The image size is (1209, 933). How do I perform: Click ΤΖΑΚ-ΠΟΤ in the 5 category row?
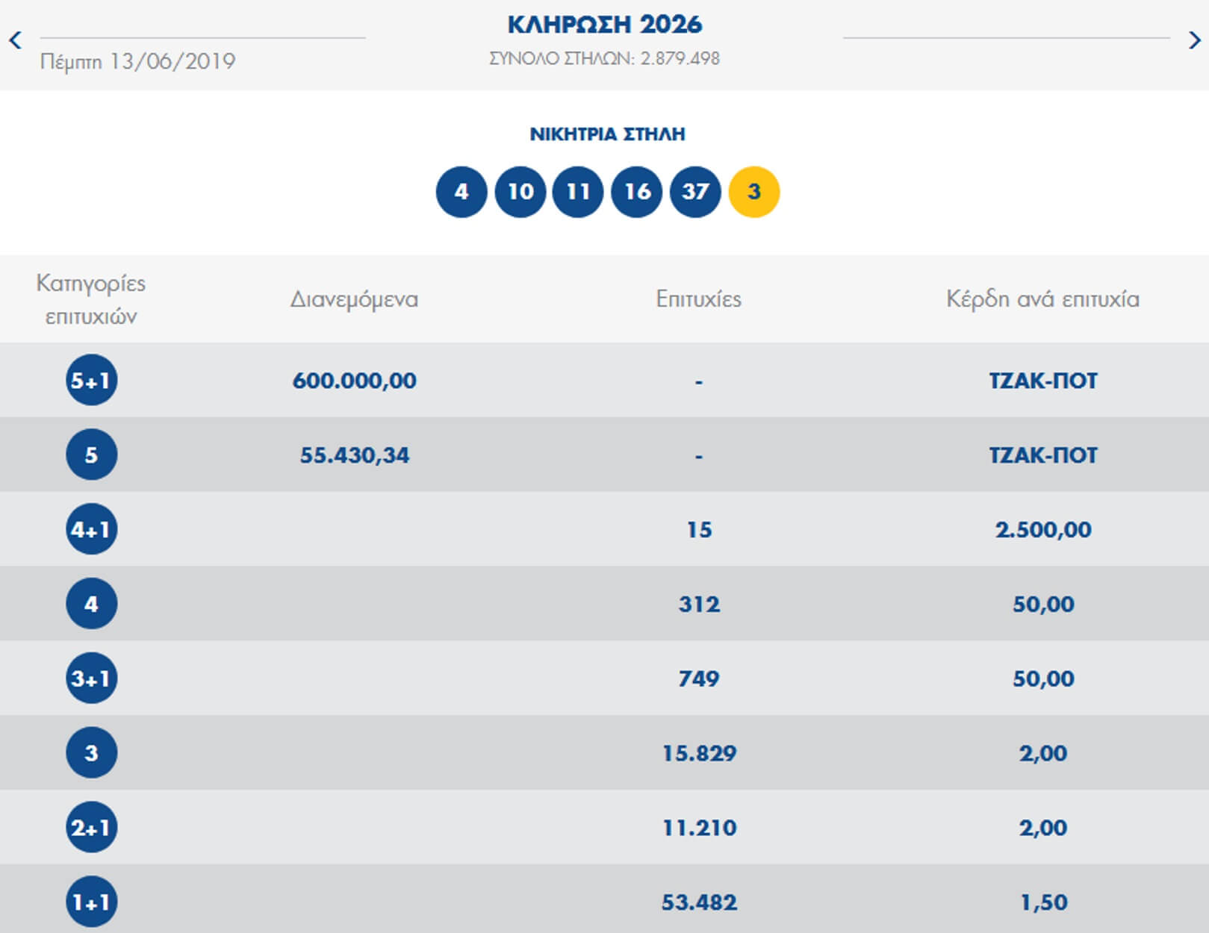tap(1042, 455)
